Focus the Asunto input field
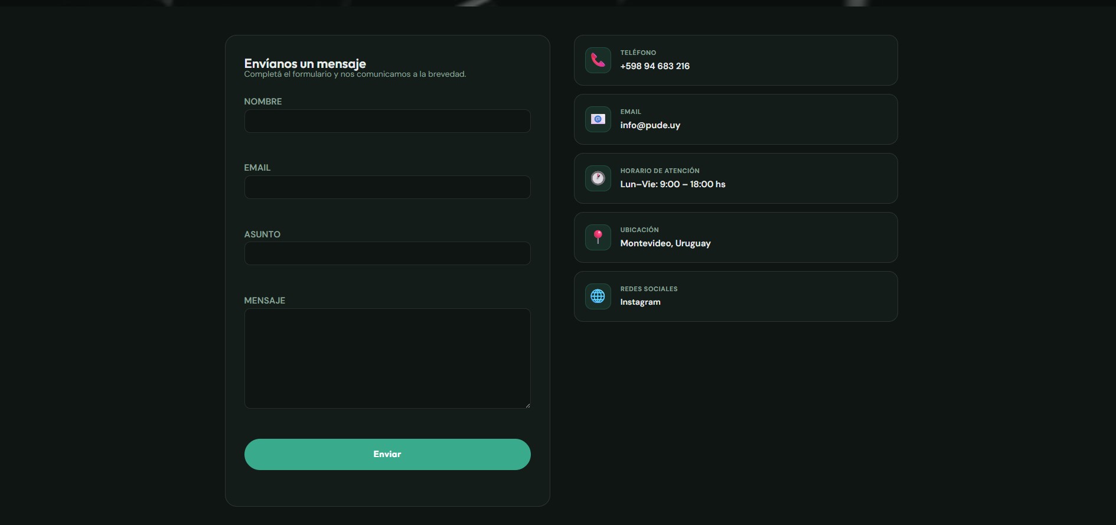This screenshot has width=1116, height=525. (x=387, y=253)
